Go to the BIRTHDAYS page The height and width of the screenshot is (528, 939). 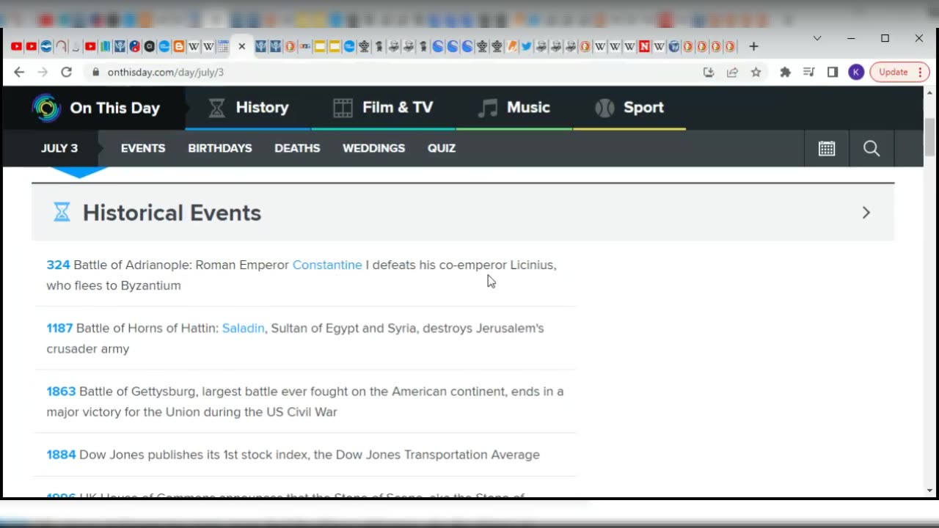[220, 148]
